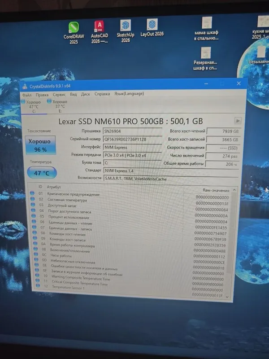Select the 04 Порог доступного запаса row

[x=130, y=213]
